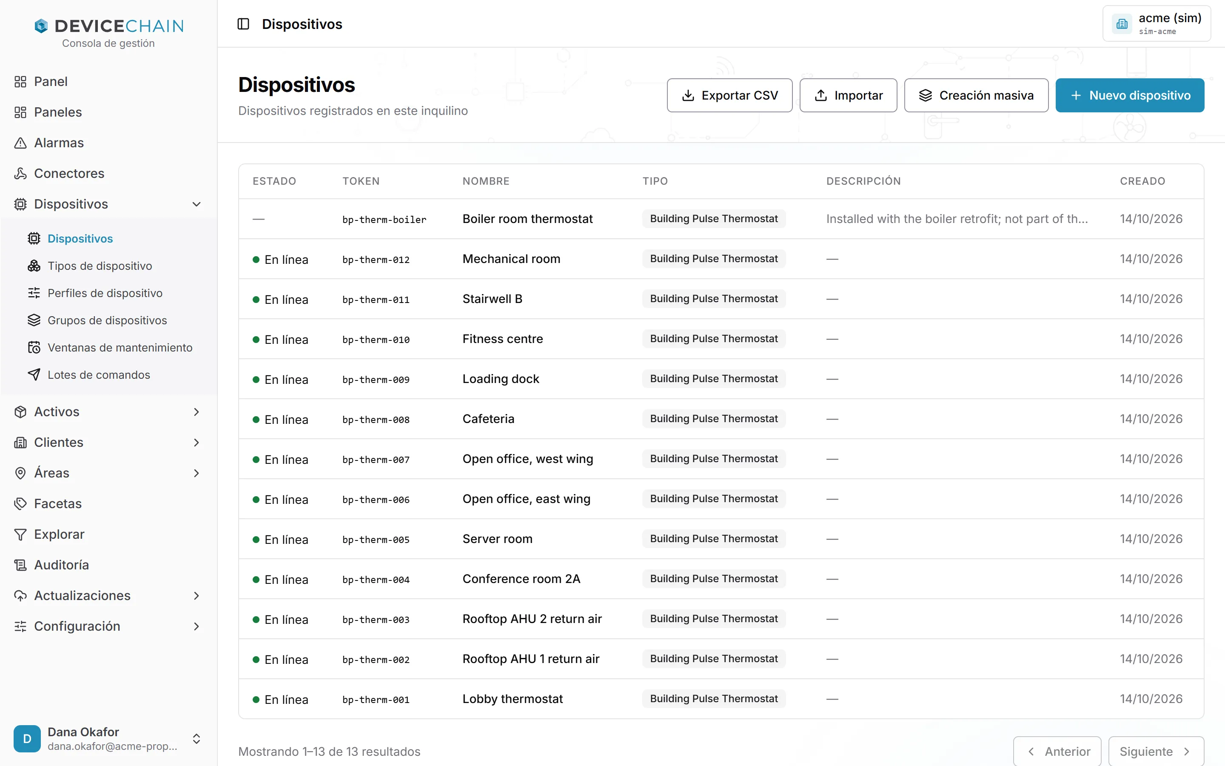Click the Ventanas de mantenimiento calendar icon

[x=34, y=348]
